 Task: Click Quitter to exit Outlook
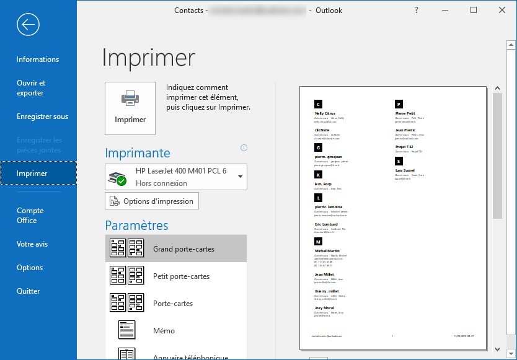(x=29, y=291)
